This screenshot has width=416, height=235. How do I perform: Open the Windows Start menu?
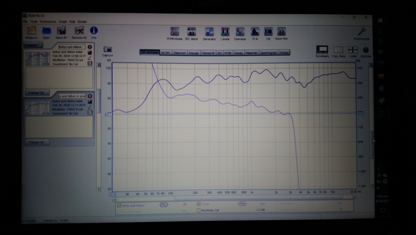(x=380, y=21)
